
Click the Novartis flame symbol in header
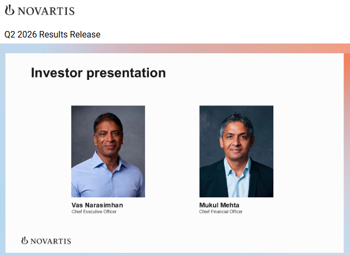coord(10,10)
